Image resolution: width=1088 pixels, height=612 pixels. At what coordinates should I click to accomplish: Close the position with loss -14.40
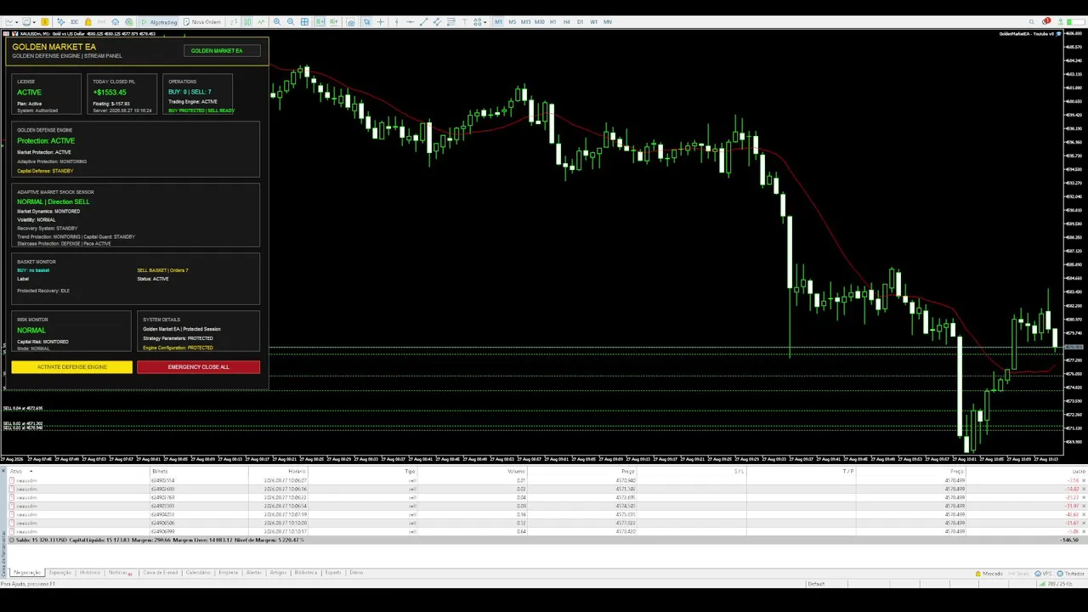click(x=1083, y=489)
